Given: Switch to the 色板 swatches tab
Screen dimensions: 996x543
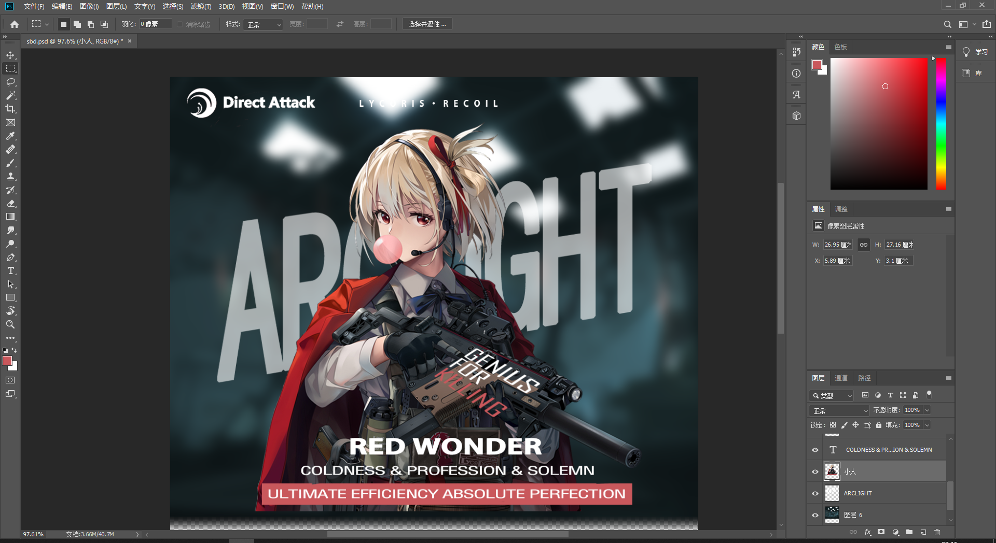Looking at the screenshot, I should (x=840, y=47).
